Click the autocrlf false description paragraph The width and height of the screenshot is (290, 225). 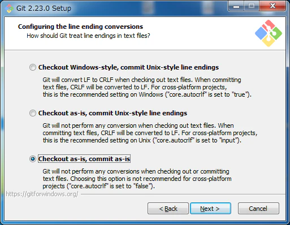point(137,179)
